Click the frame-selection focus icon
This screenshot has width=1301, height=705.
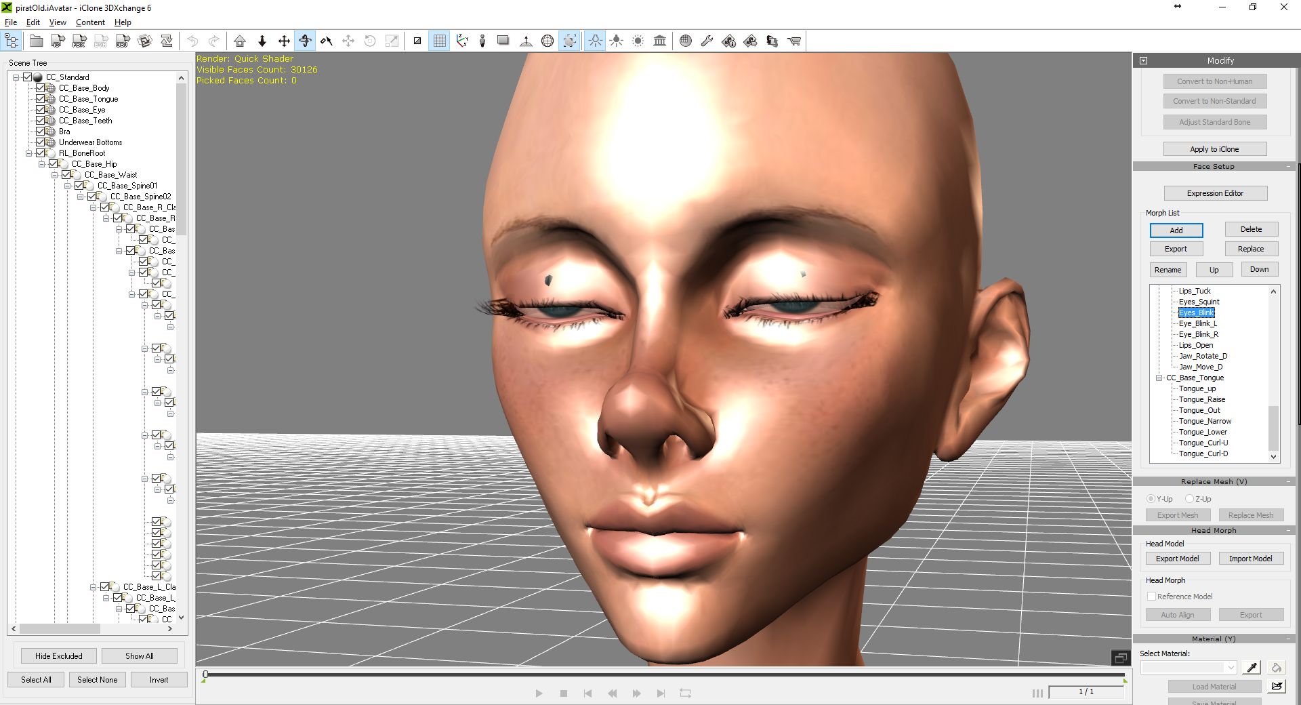pos(570,41)
